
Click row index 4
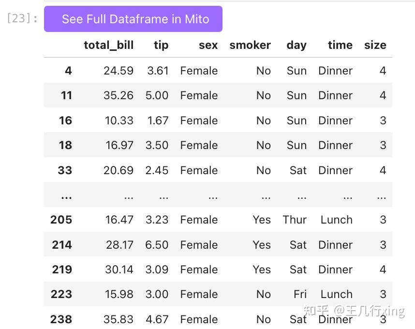pyautogui.click(x=68, y=71)
